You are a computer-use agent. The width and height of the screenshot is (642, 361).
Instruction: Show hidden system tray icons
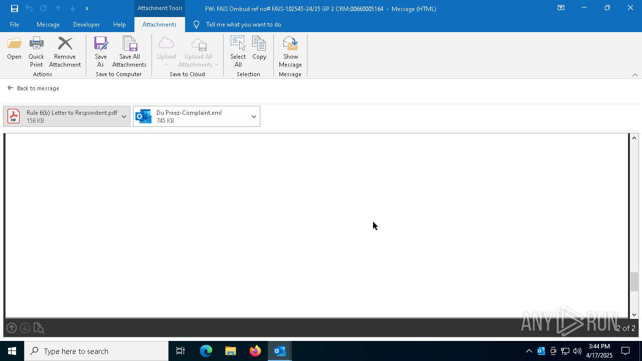529,351
